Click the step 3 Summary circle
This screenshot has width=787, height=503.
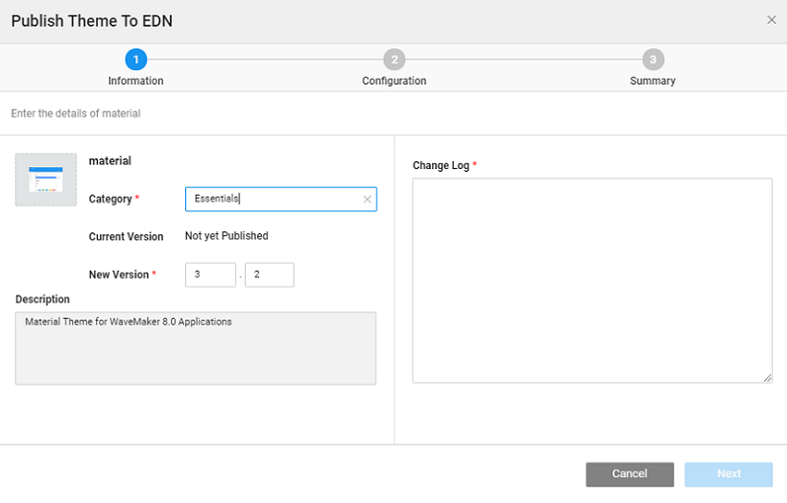point(653,60)
